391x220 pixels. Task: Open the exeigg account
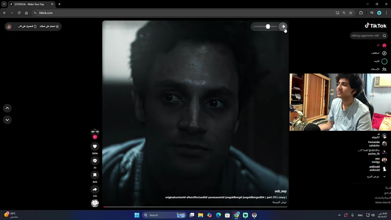[x=379, y=160]
